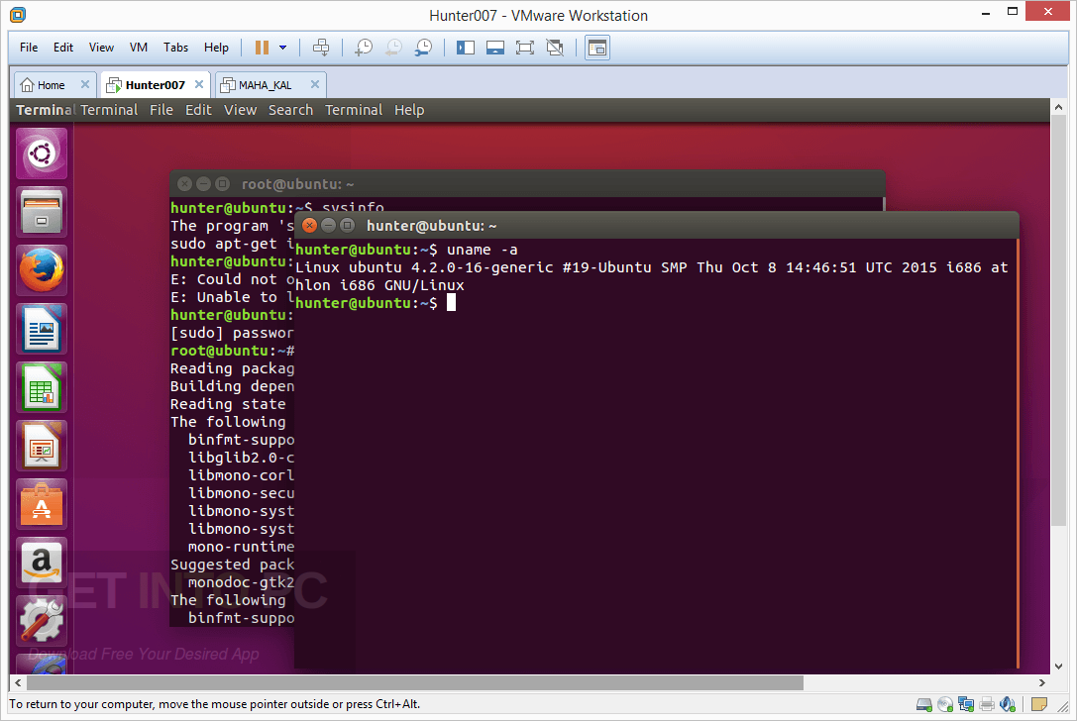Close the root@ubuntu terminal window
This screenshot has height=721, width=1077.
tap(184, 184)
